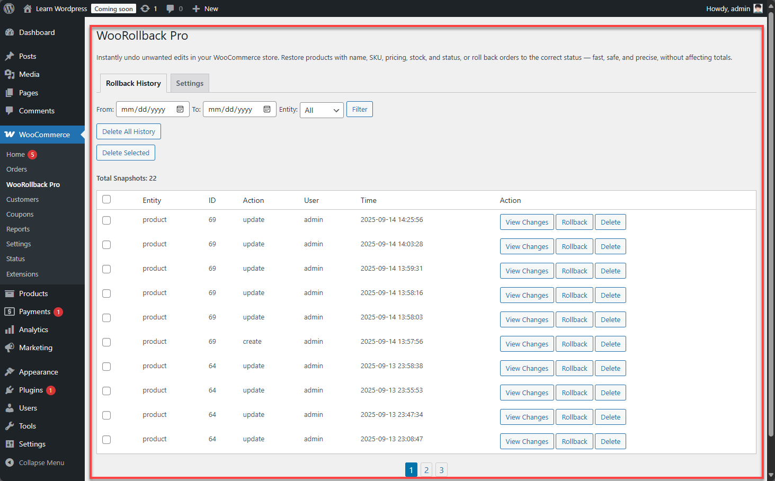775x481 pixels.
Task: Open Plugins via its plug icon
Action: 11,390
